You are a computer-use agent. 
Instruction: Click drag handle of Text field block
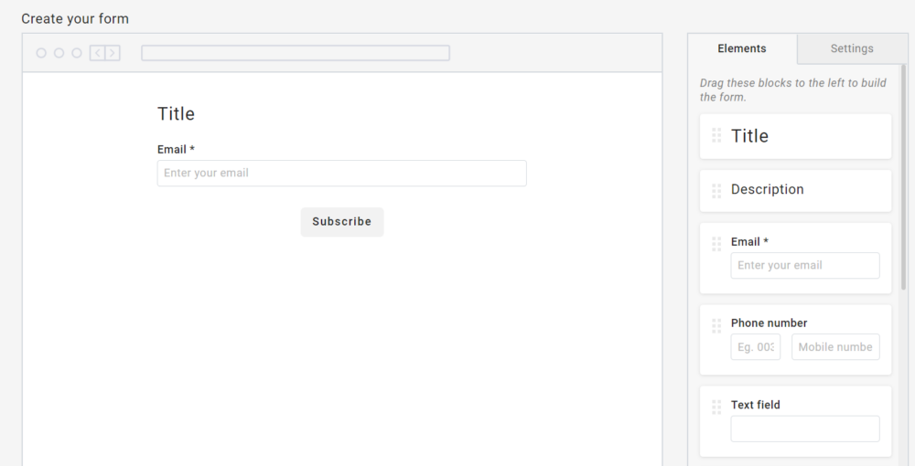(x=716, y=407)
